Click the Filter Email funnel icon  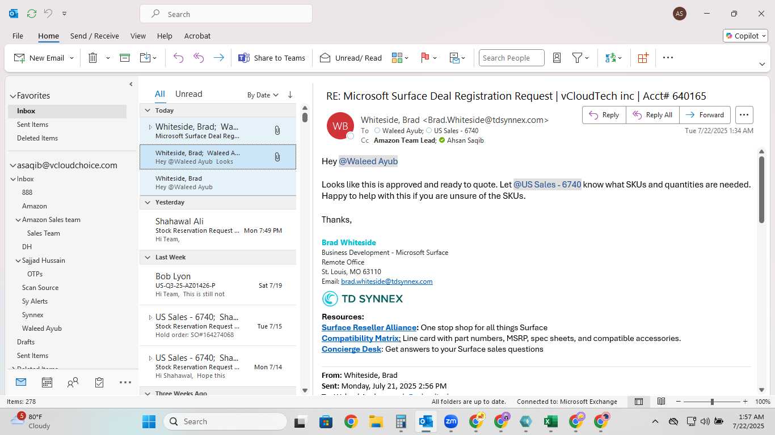coord(577,58)
